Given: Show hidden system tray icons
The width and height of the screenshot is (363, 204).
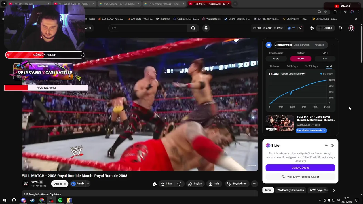Looking at the screenshot, I should tap(320, 200).
